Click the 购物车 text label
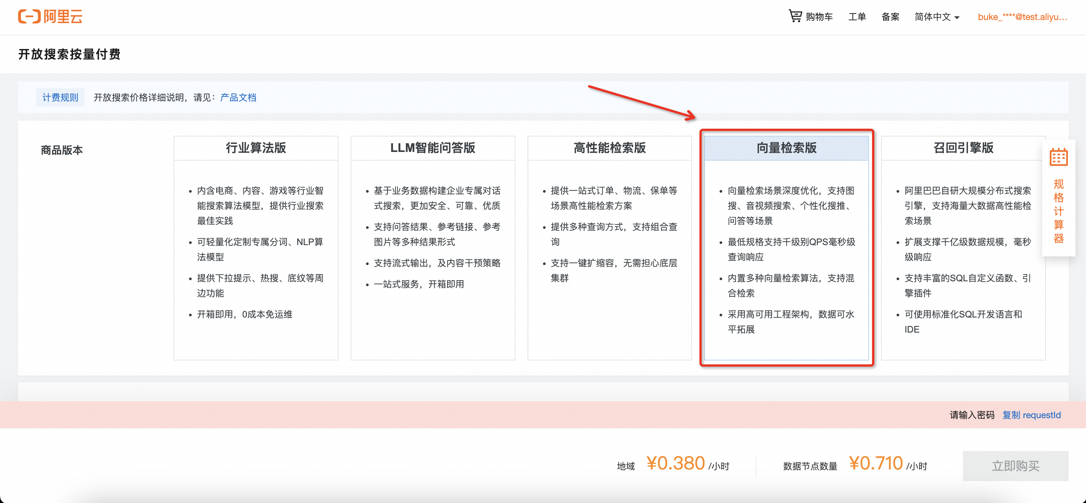Screen dimensions: 1086x503 coord(819,17)
